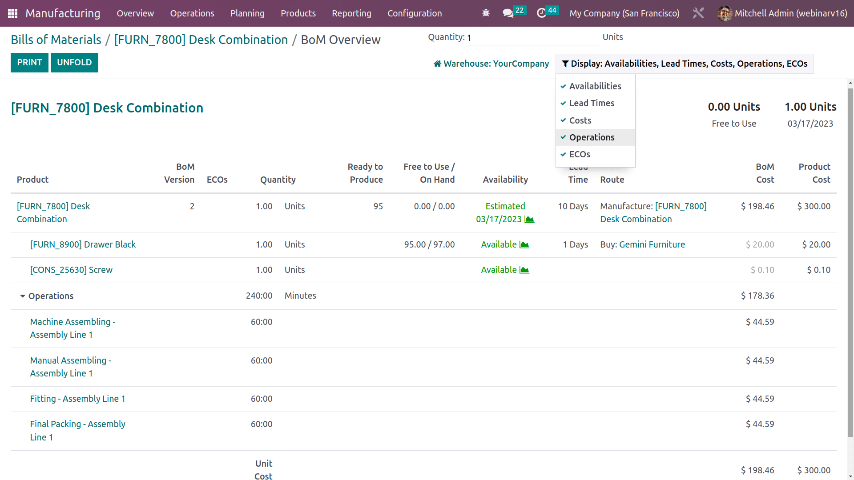Click Gemini Furniture supplier link

[652, 244]
